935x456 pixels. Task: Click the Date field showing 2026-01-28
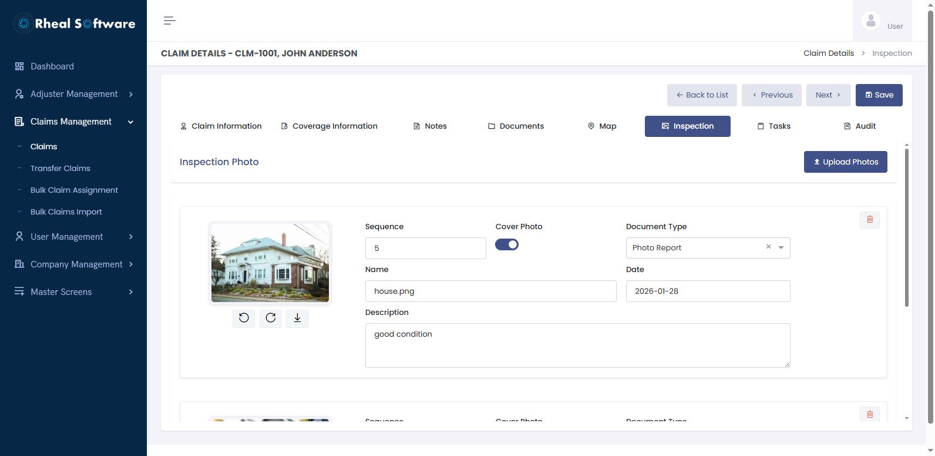(x=708, y=291)
